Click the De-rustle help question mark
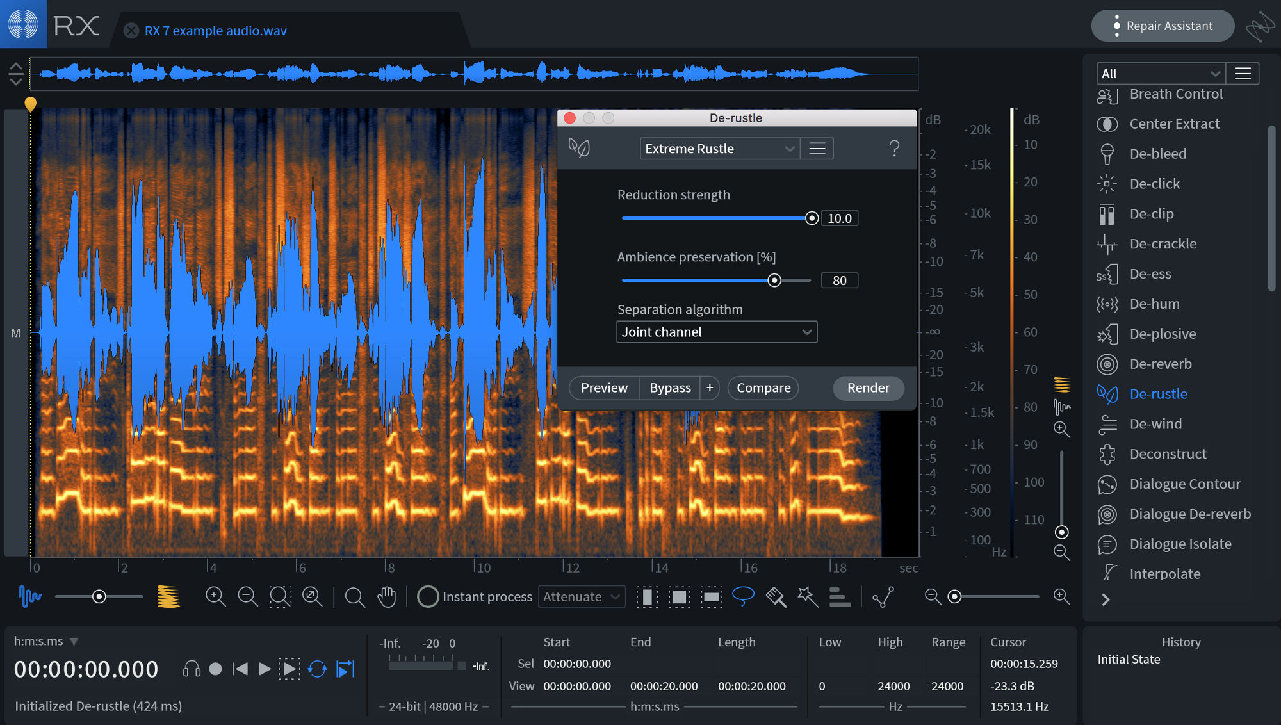This screenshot has width=1281, height=725. coord(894,149)
